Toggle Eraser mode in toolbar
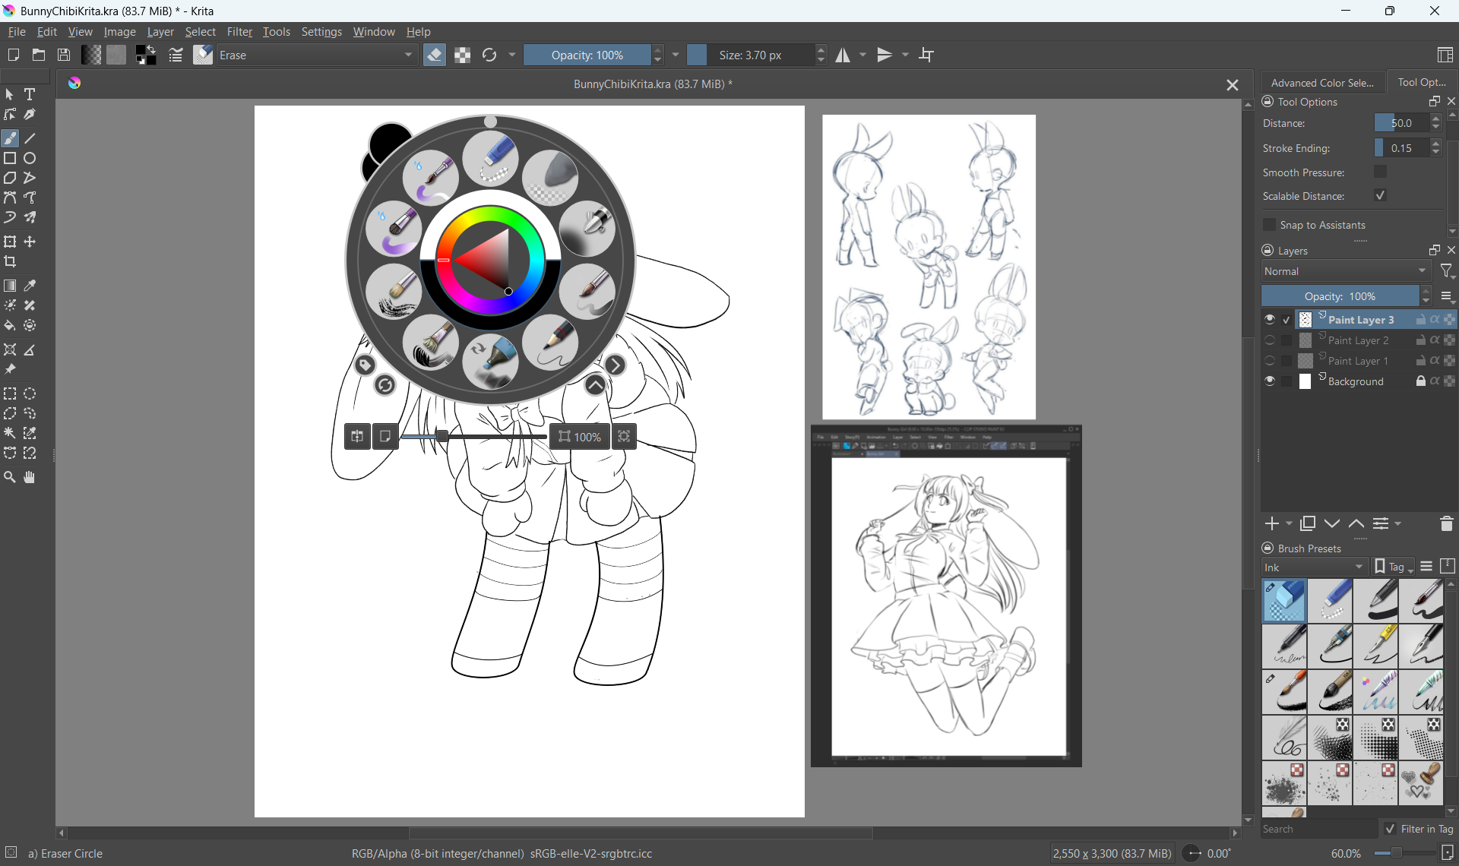Screen dimensions: 1459x866 [435, 55]
